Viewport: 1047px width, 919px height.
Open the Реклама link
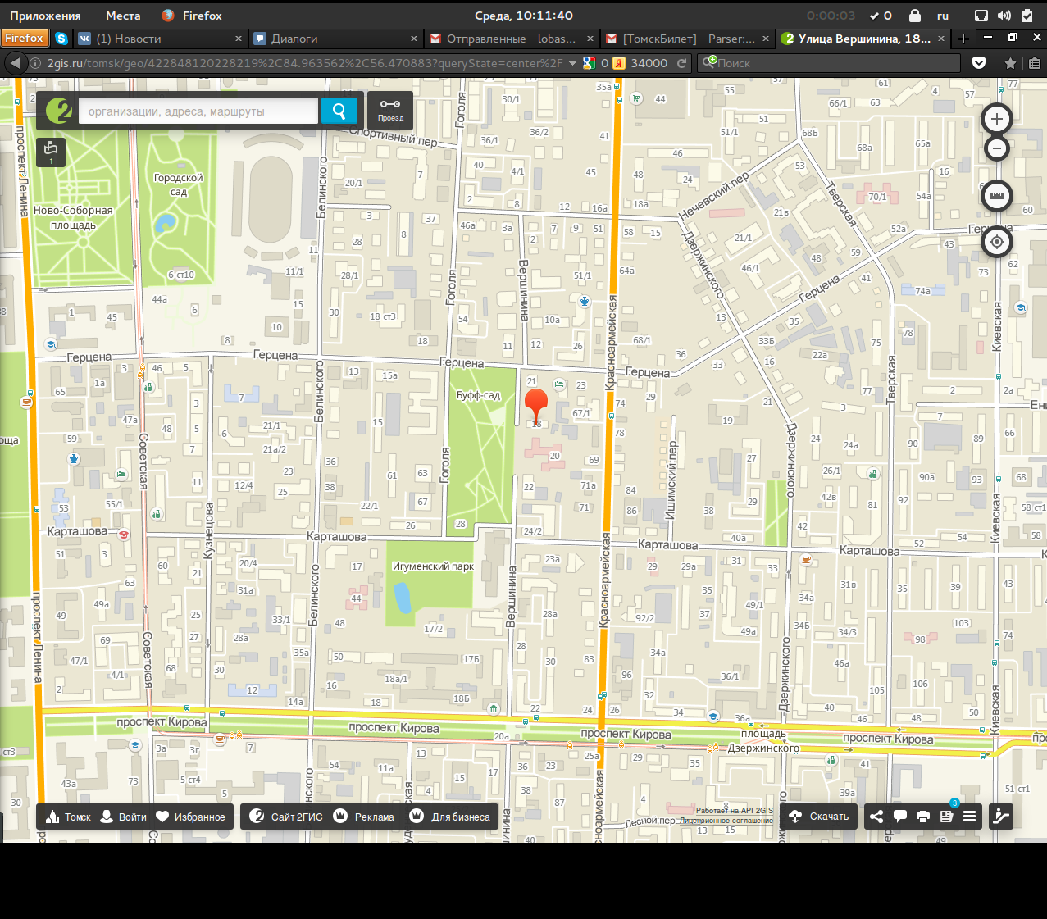point(364,817)
